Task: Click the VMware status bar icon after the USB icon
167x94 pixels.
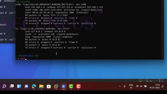Action: [x=157, y=81]
